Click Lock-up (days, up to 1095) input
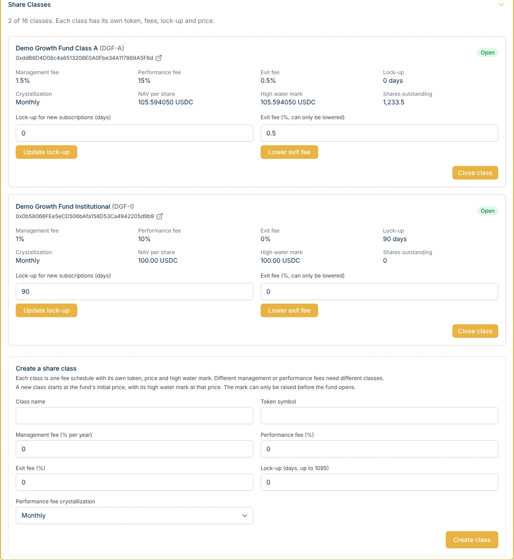The width and height of the screenshot is (514, 560). tap(379, 482)
